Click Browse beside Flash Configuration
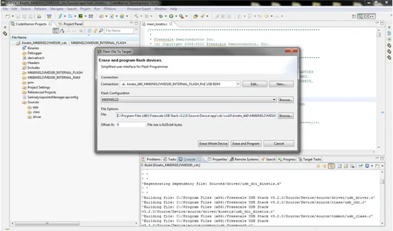 tap(286, 100)
